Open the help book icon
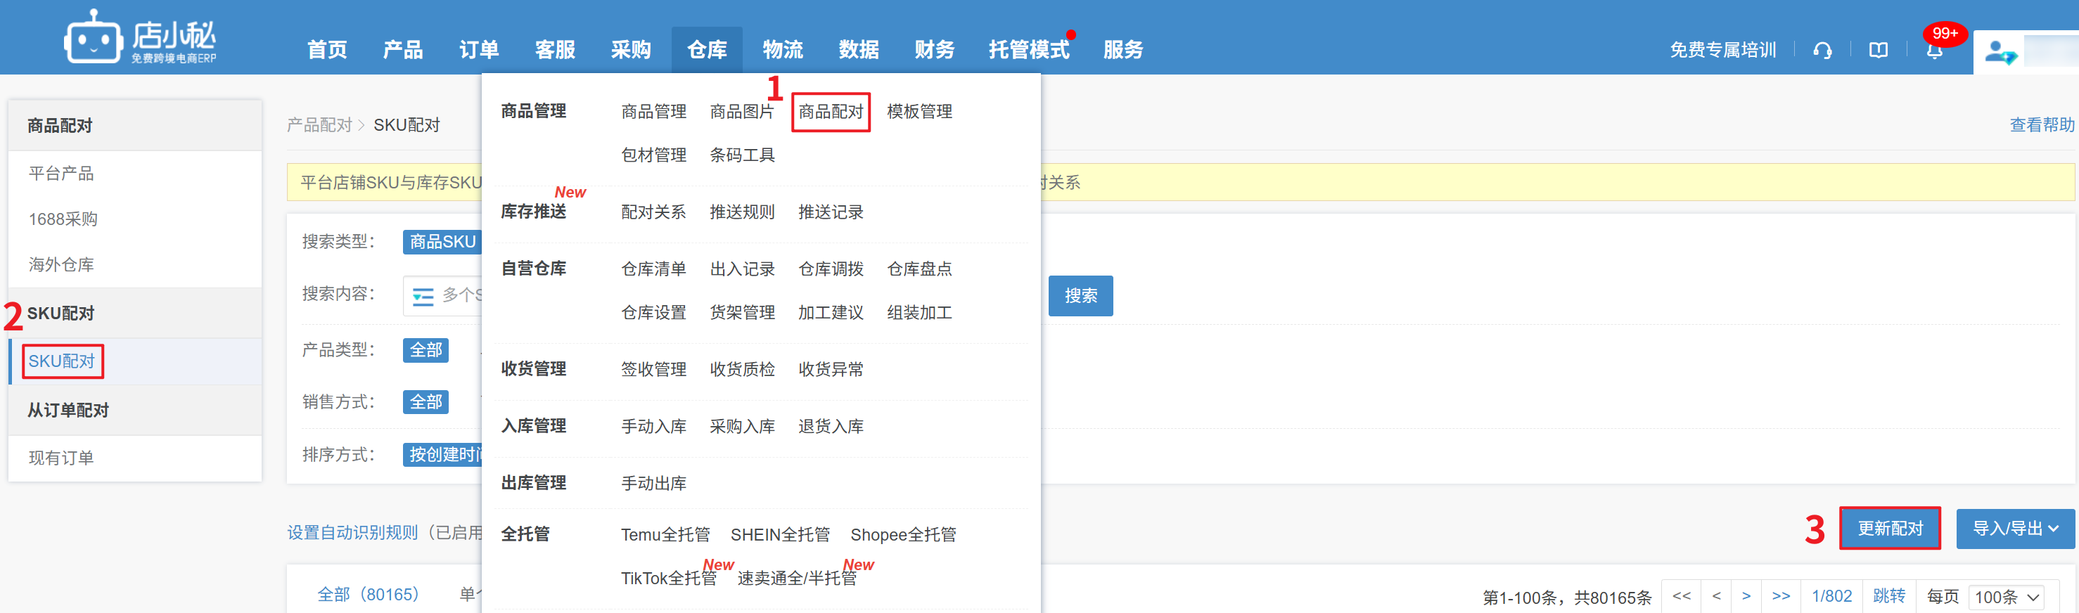Viewport: 2079px width, 613px height. (x=1878, y=50)
